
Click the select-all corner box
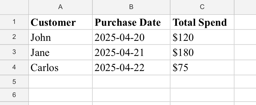point(14,7)
